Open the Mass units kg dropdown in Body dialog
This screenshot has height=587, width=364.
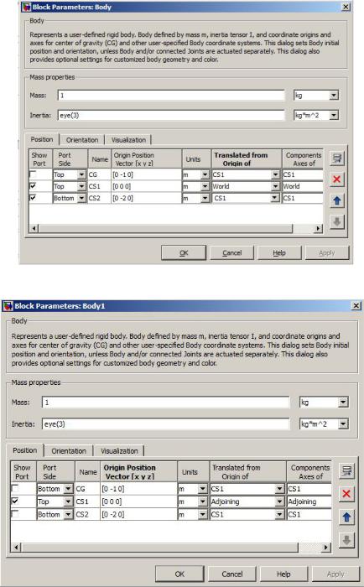(334, 96)
